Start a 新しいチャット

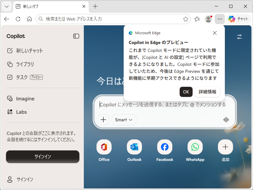[43, 51]
